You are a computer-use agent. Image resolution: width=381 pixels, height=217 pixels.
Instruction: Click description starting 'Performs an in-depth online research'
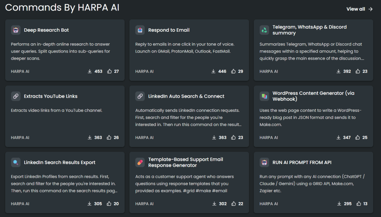pyautogui.click(x=61, y=51)
